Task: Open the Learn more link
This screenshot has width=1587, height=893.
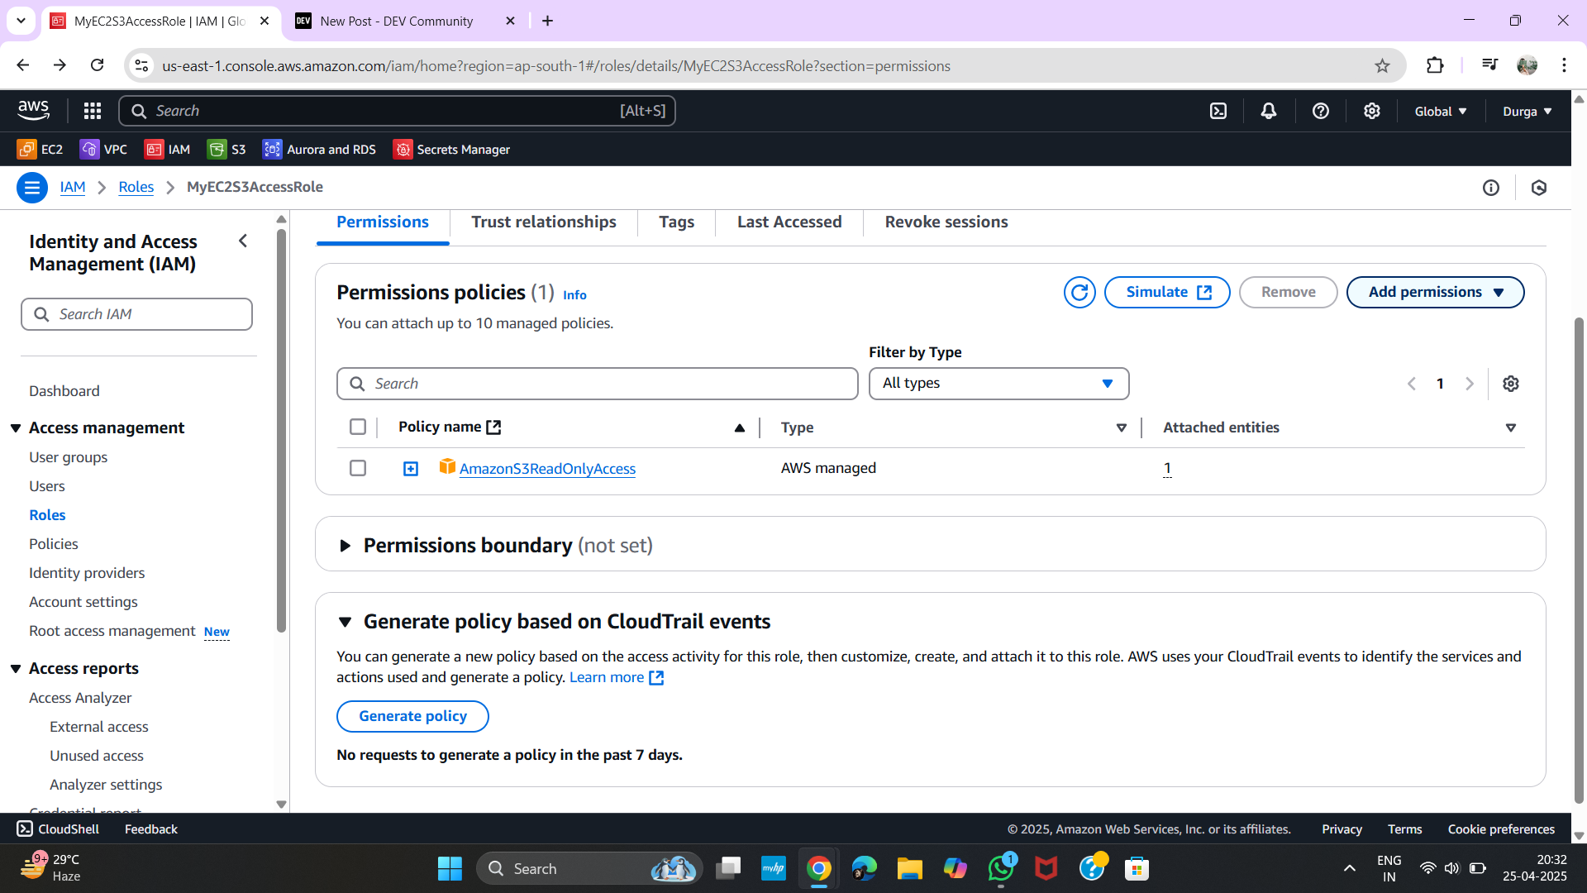Action: (616, 677)
